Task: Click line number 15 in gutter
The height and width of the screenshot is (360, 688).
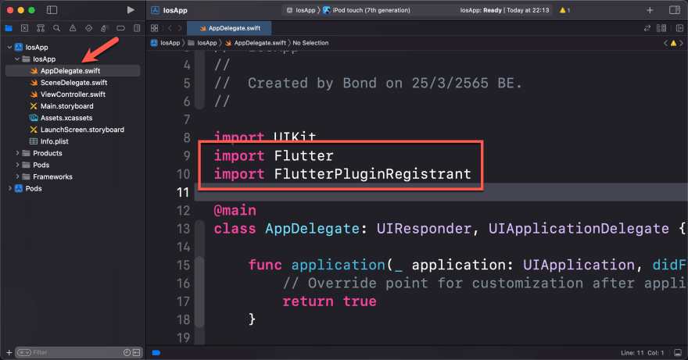Action: 184,265
